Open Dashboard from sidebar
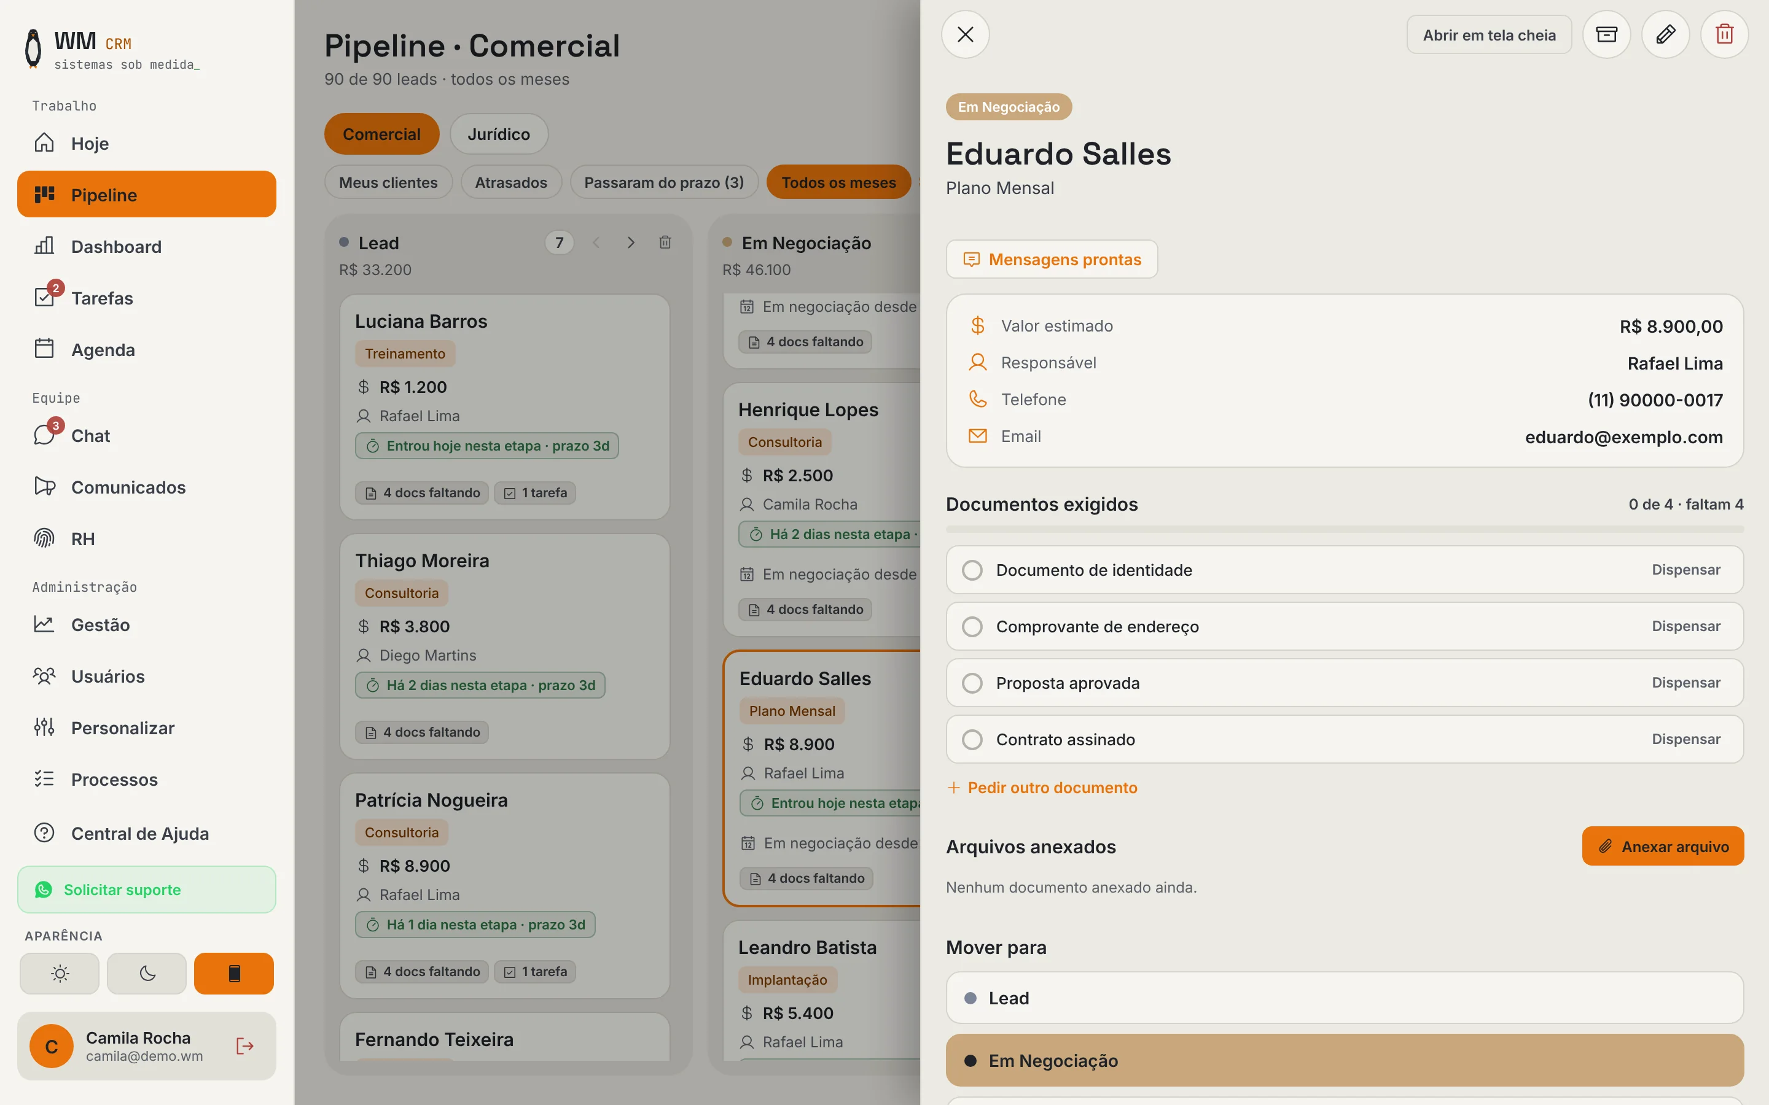 [x=146, y=246]
